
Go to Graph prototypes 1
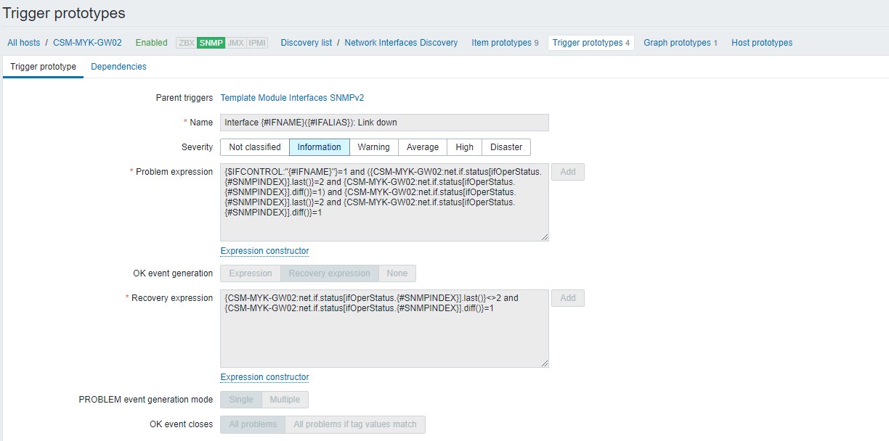click(x=681, y=43)
